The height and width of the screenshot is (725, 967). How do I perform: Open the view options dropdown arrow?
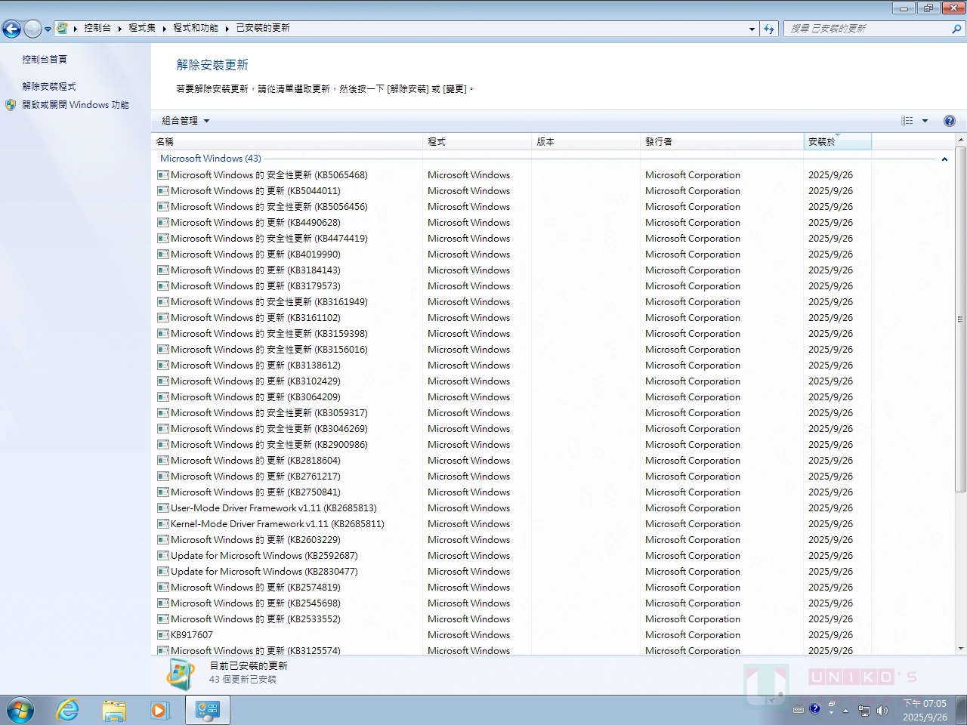click(x=925, y=121)
